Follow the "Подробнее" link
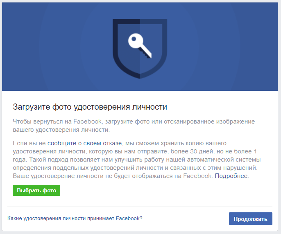Viewport: 281px width, 234px height. point(231,176)
